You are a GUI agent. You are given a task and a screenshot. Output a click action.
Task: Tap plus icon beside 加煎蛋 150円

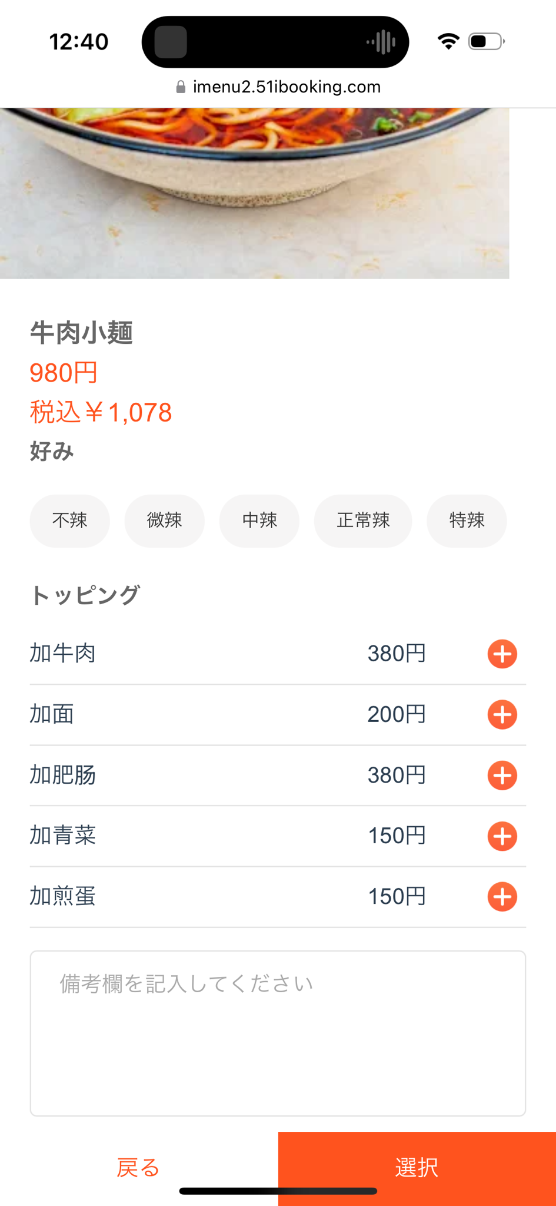pos(502,896)
